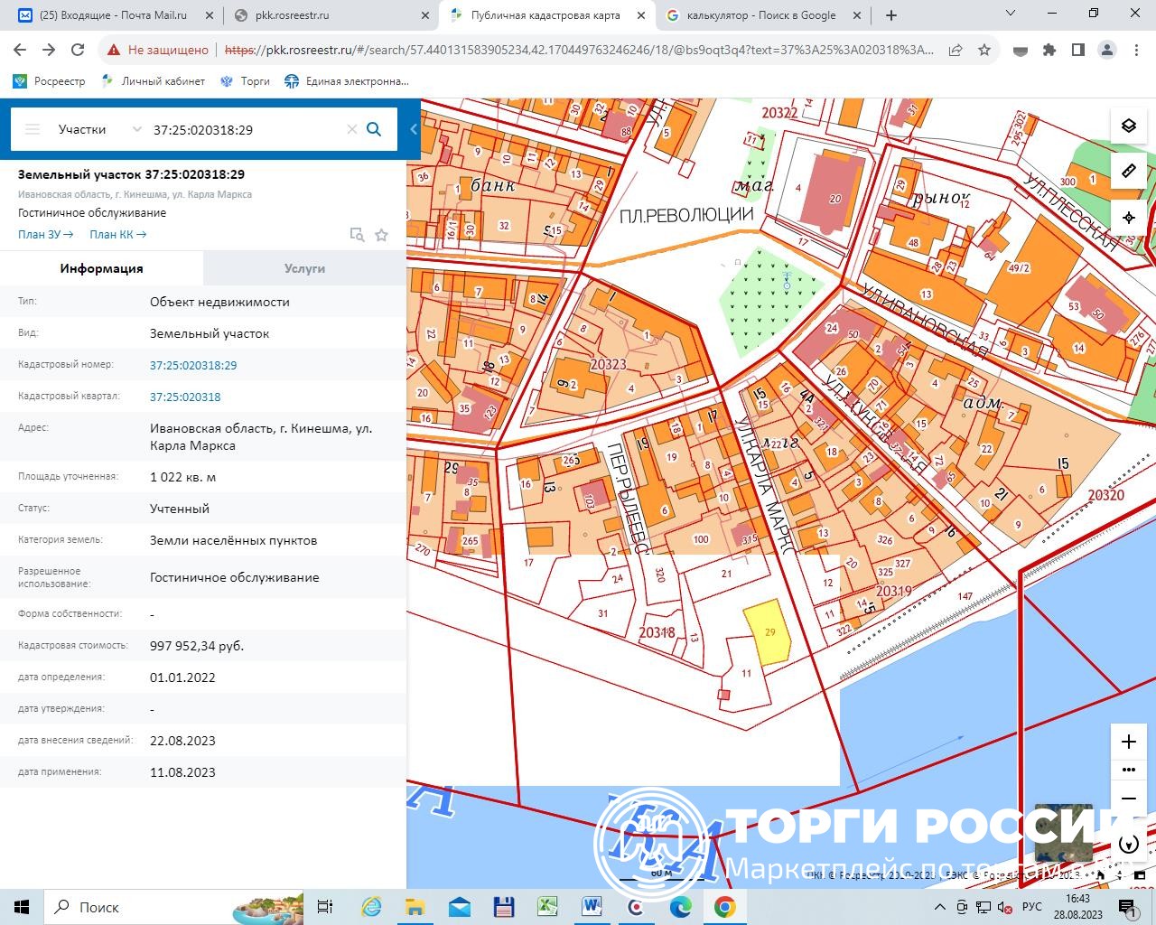Zoom in on the map with plus
Screen dimensions: 1156x925
1128,742
